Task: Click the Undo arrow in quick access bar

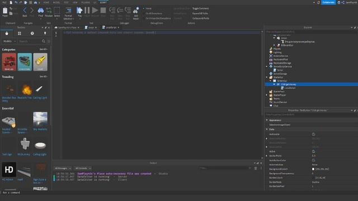Action: click(x=16, y=2)
